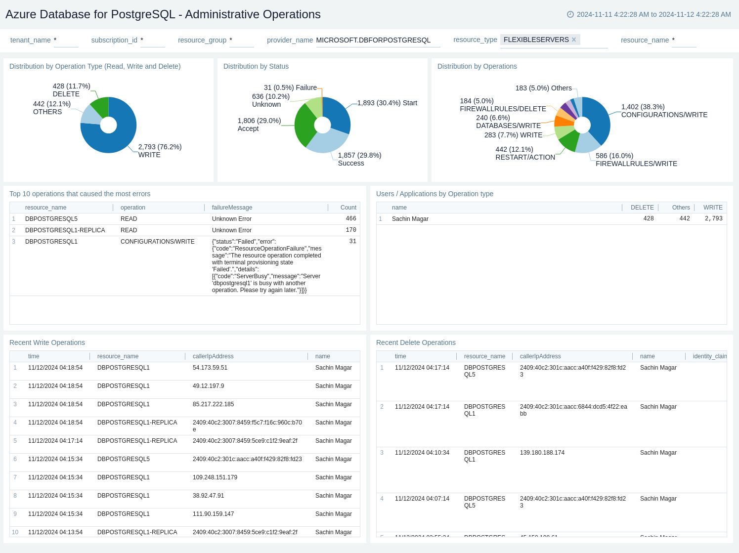Viewport: 739px width, 553px height.
Task: Click '240 (6.6%) DATABASES/WRITE' label
Action: (x=508, y=122)
